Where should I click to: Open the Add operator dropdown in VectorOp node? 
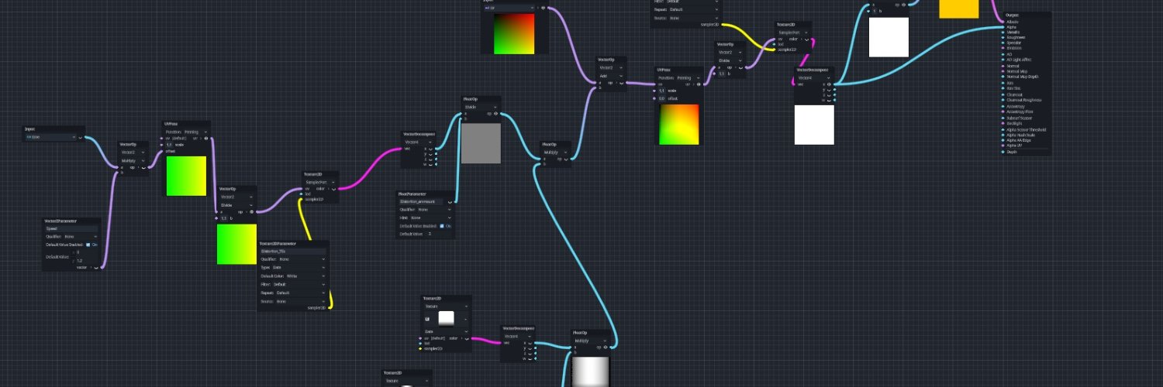[x=611, y=76]
